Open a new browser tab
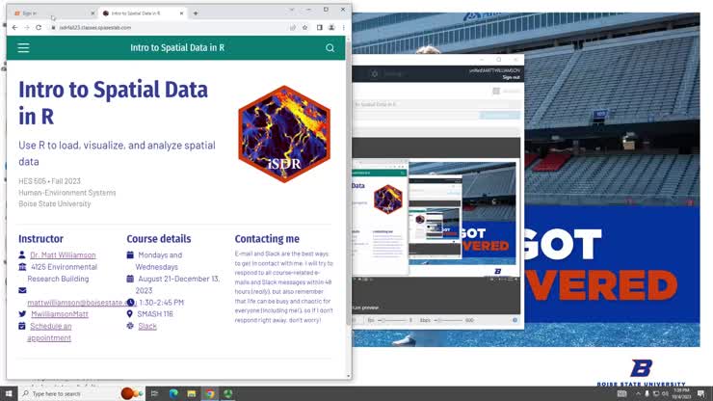713x401 pixels. (x=196, y=13)
